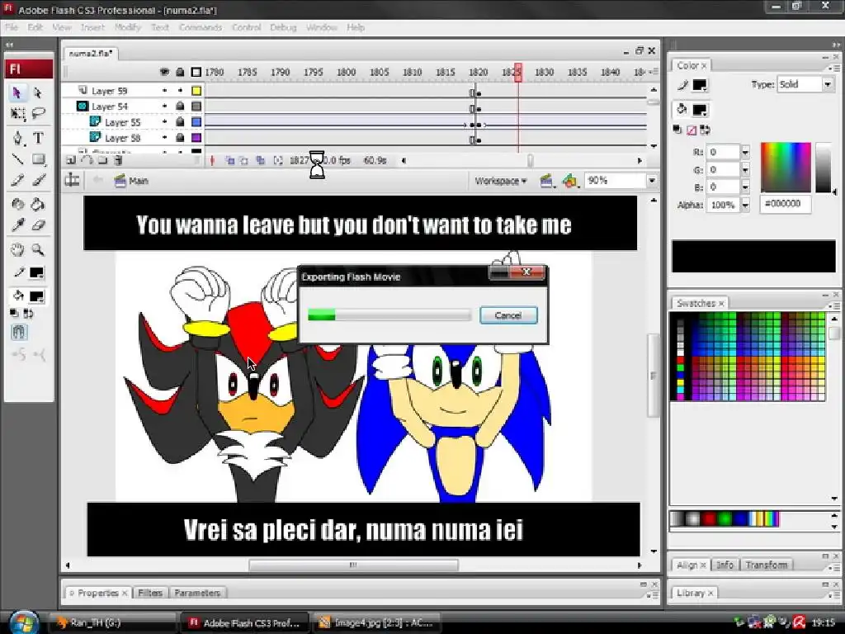Select the Brush tool

38,180
